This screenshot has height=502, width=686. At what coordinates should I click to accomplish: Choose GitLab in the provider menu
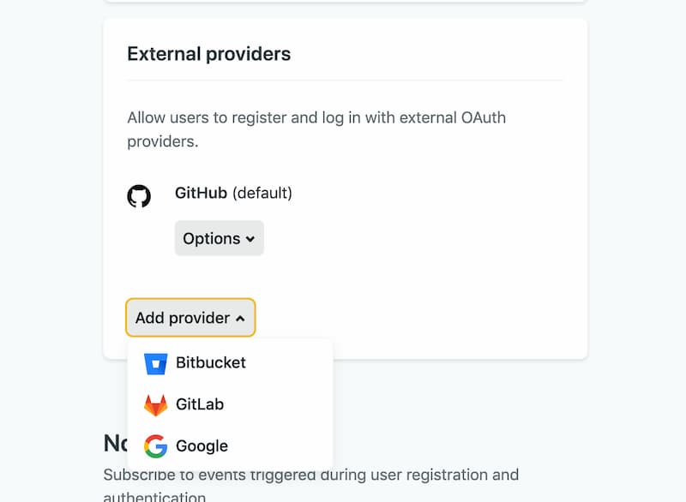(200, 404)
